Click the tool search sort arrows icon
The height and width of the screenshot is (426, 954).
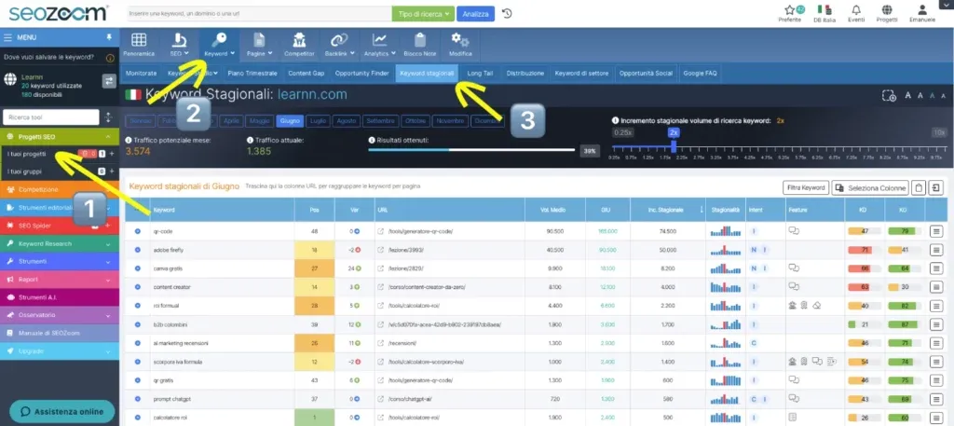point(109,117)
